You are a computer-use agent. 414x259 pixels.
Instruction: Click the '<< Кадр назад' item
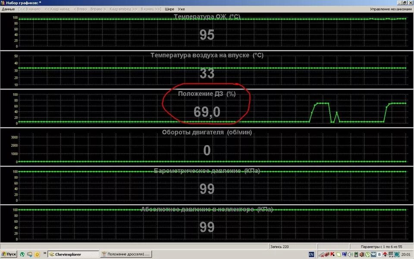[57, 9]
